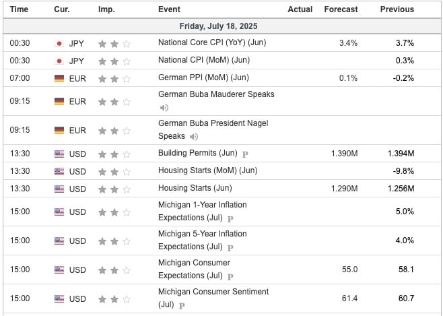The image size is (443, 316).
Task: Click the Cur. column header
Action: pyautogui.click(x=62, y=9)
